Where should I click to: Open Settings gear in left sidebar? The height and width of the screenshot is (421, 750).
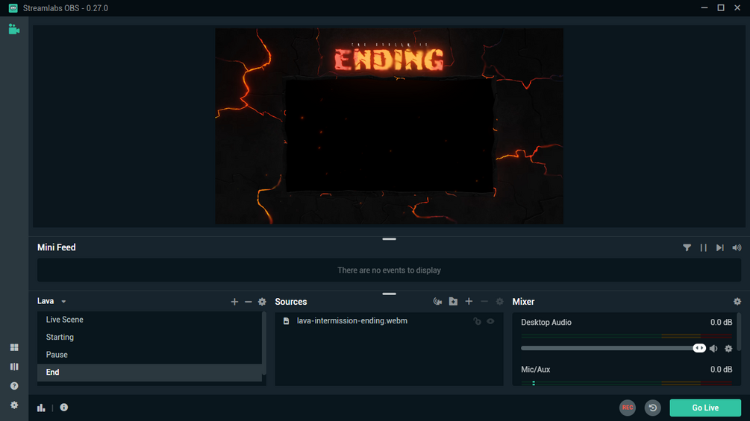click(x=14, y=405)
